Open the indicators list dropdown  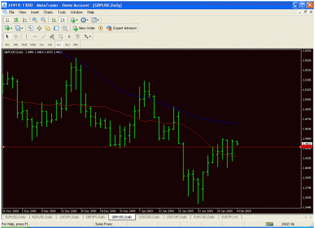point(74,20)
